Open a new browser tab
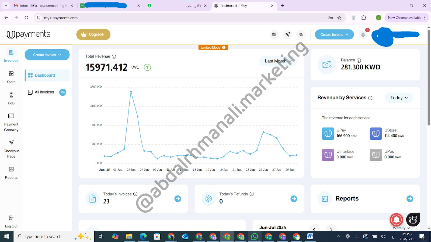 pyautogui.click(x=282, y=6)
